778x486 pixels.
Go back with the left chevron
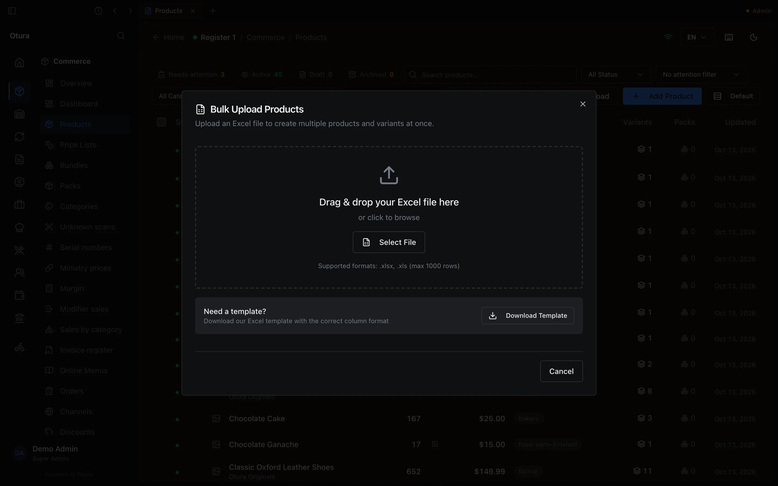[115, 11]
